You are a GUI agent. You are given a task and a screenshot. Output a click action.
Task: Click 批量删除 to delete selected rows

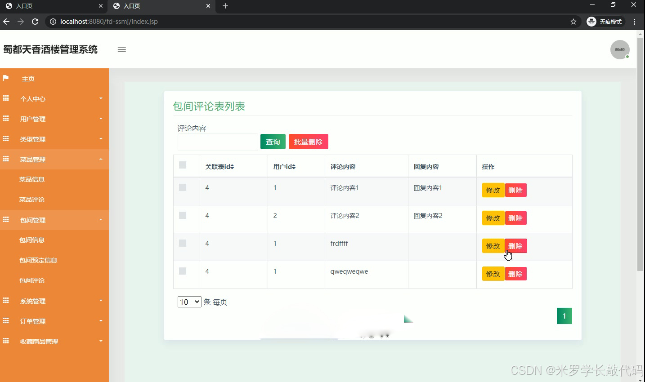click(x=308, y=141)
